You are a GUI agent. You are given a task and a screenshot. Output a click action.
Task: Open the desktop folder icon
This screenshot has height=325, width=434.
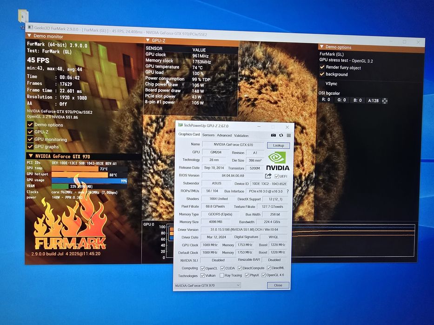tap(23, 16)
